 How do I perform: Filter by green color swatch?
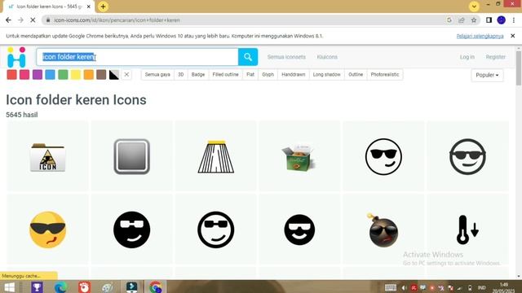point(63,75)
